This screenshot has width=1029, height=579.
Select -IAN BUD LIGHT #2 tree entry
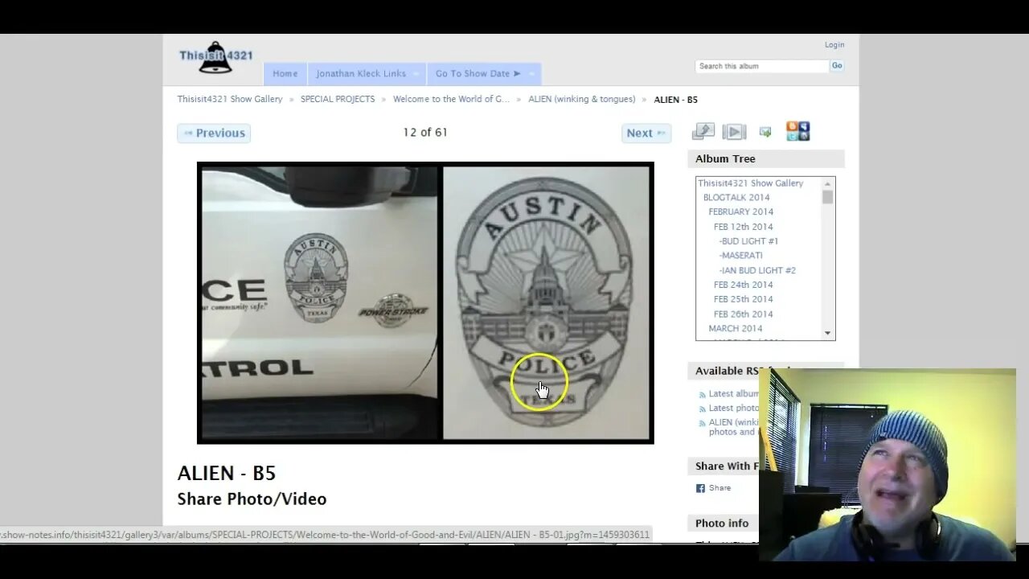[757, 271]
